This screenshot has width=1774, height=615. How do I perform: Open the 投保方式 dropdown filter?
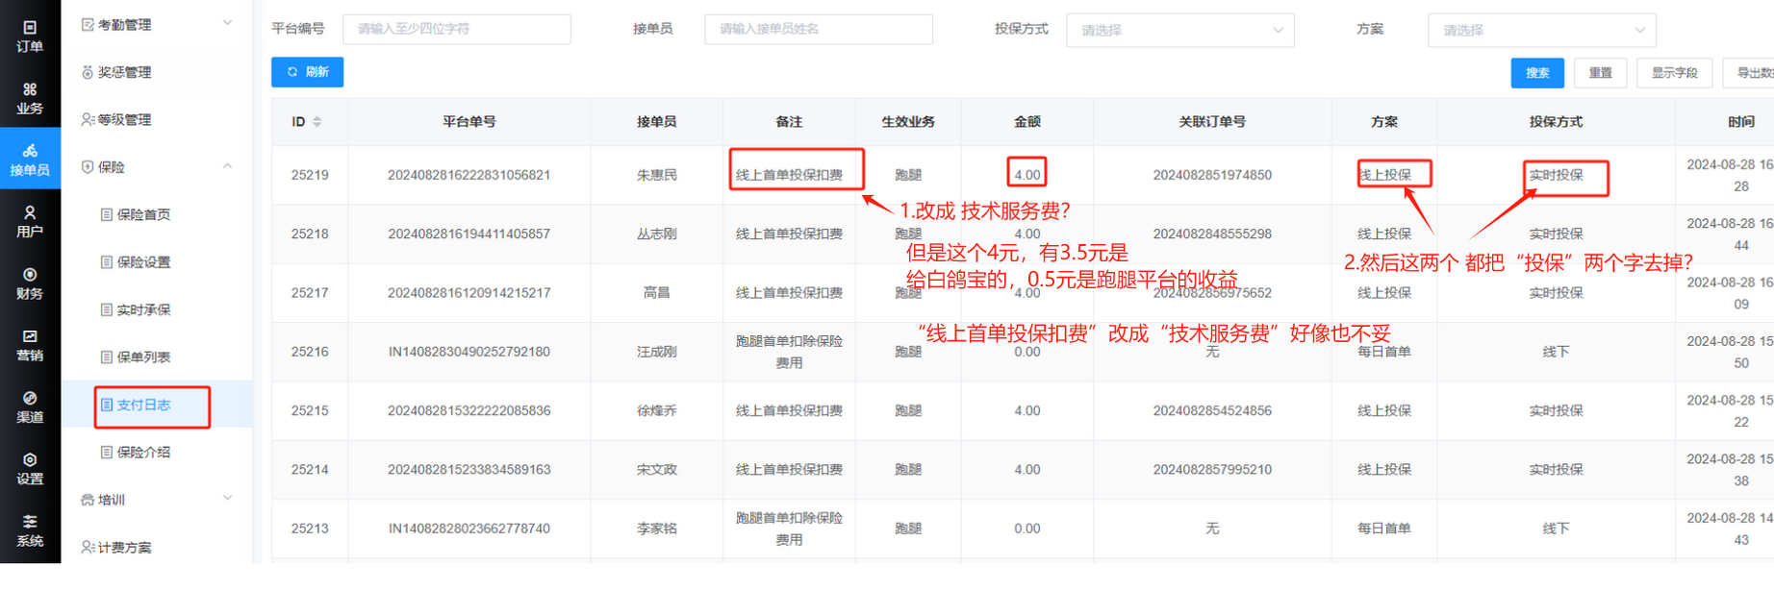[x=1180, y=30]
